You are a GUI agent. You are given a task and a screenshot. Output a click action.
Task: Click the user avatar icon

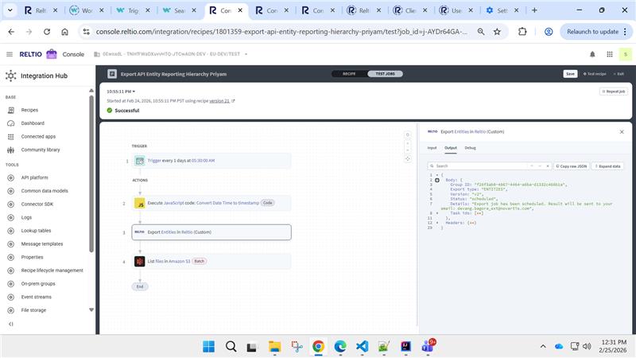(626, 54)
